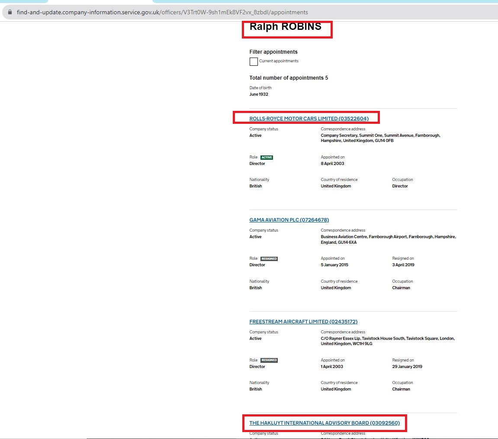Click resigned date 29 January 2019

coord(407,367)
